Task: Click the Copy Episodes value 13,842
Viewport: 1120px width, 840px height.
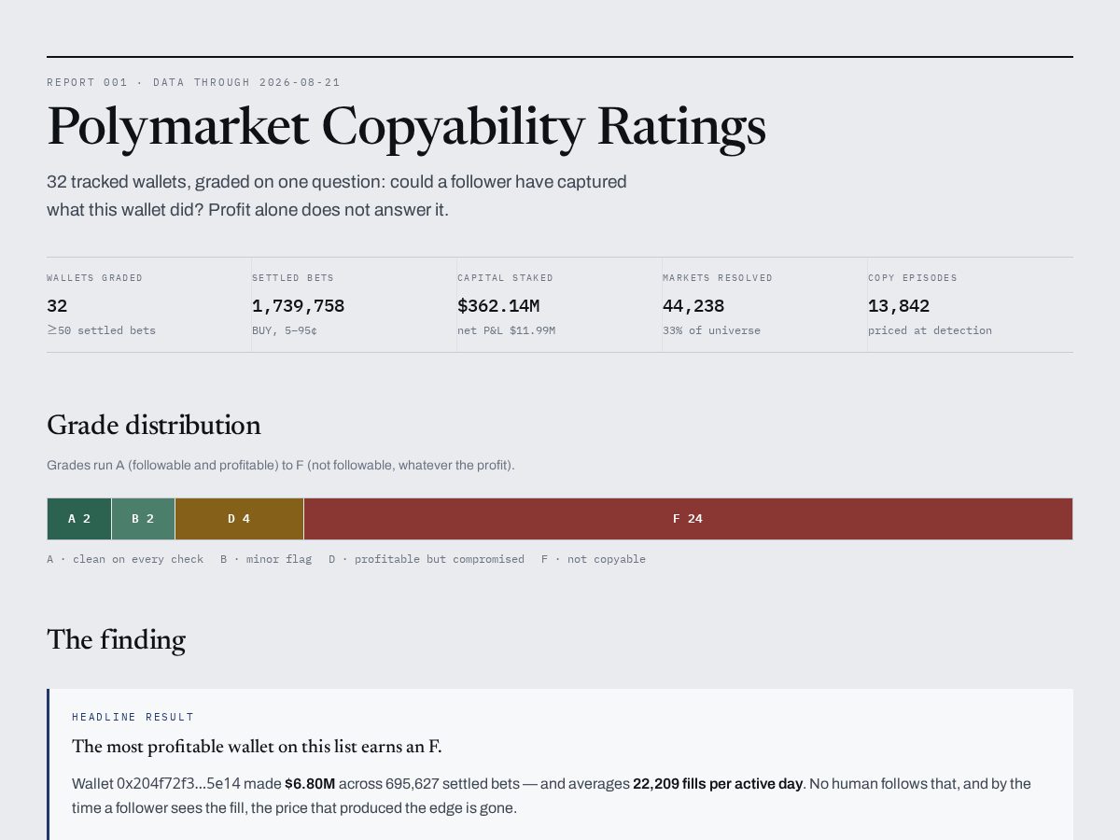Action: (899, 306)
